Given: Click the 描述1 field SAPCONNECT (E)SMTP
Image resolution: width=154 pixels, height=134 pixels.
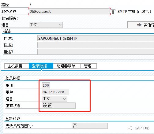Looking at the screenshot, I should tap(96, 38).
